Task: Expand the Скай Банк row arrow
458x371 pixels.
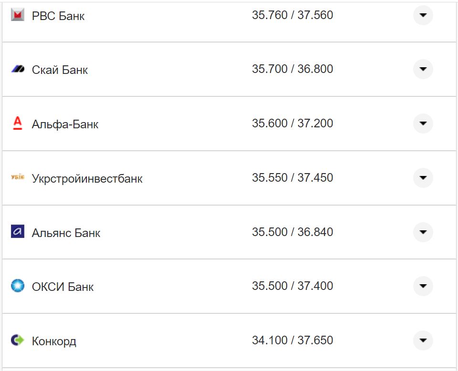Action: coord(423,69)
